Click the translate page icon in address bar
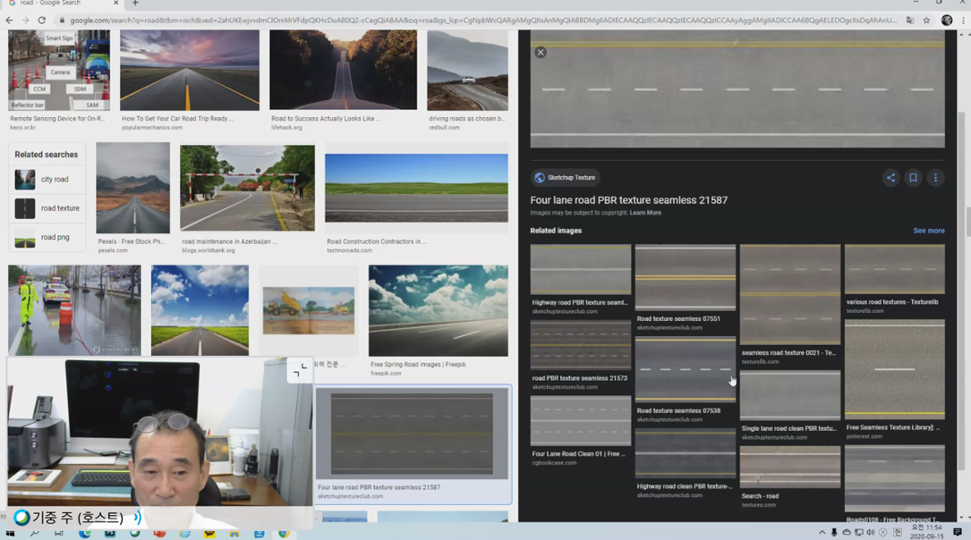Viewport: 971px width, 540px height. [910, 20]
